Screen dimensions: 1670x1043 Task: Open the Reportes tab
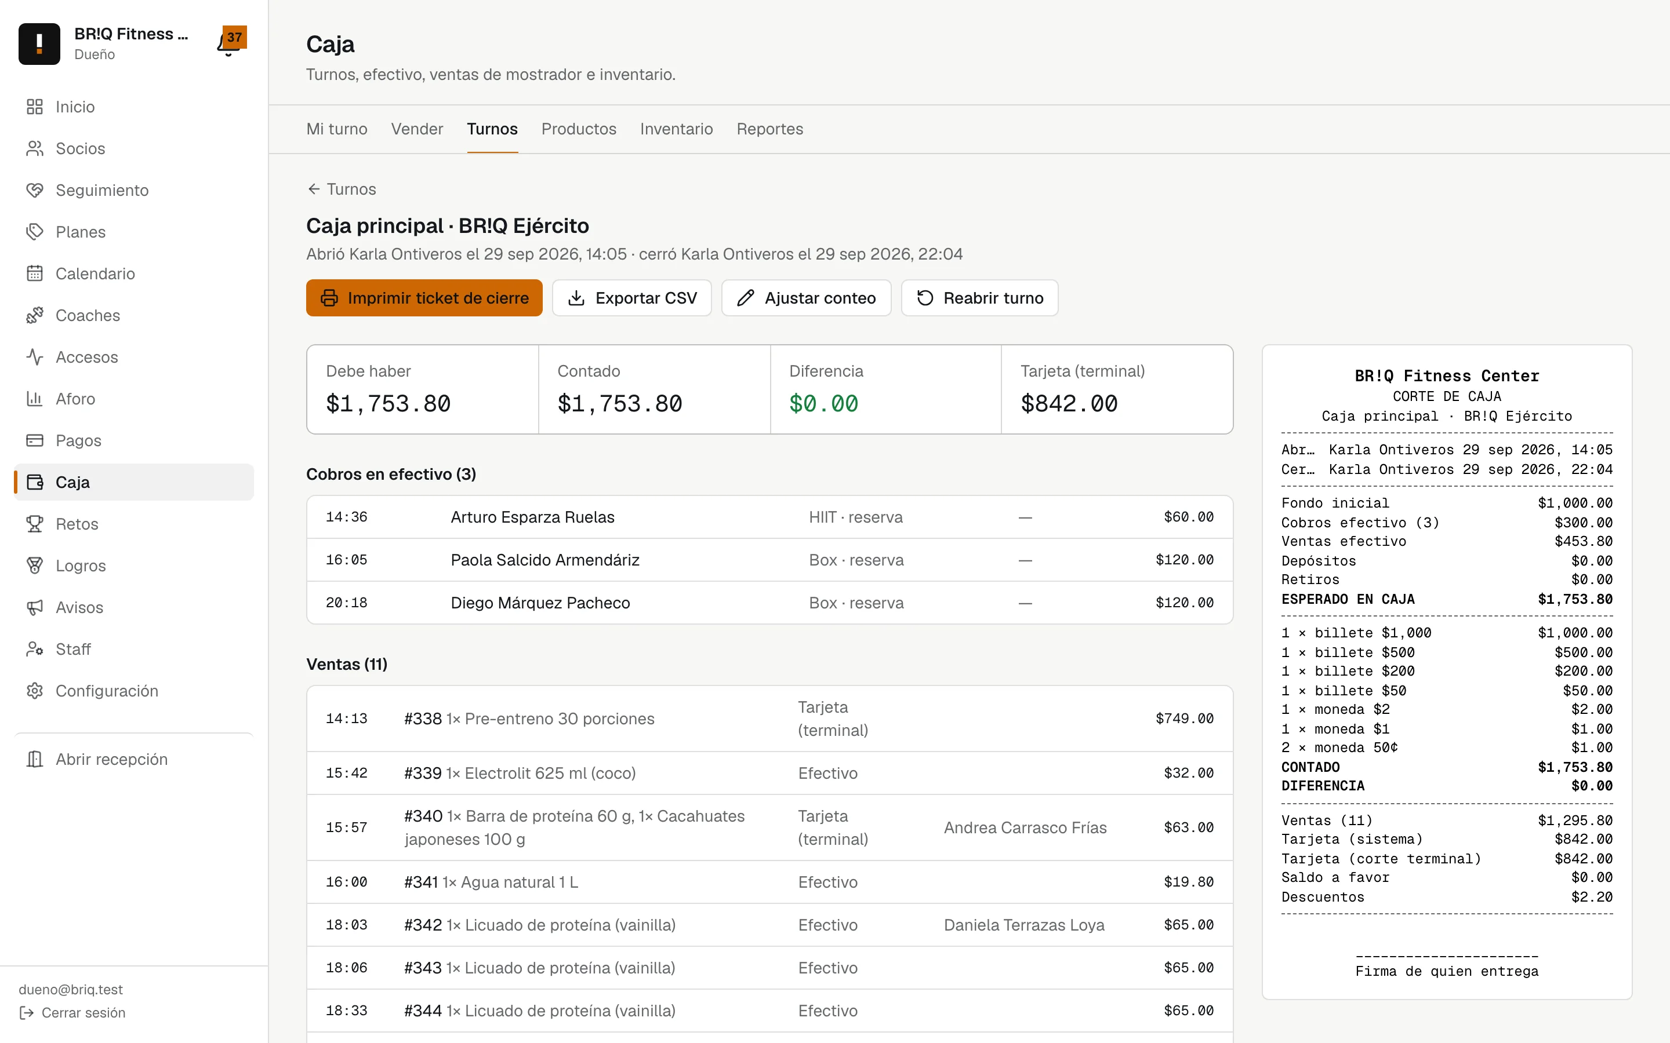click(x=769, y=129)
